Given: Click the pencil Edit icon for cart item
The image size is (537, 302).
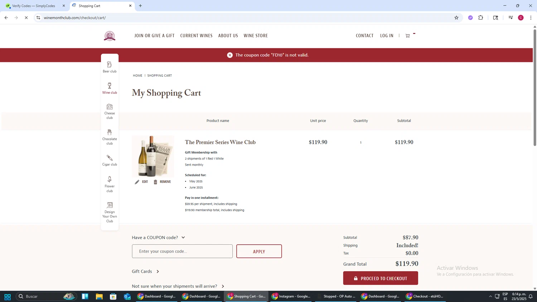Looking at the screenshot, I should pos(137,182).
